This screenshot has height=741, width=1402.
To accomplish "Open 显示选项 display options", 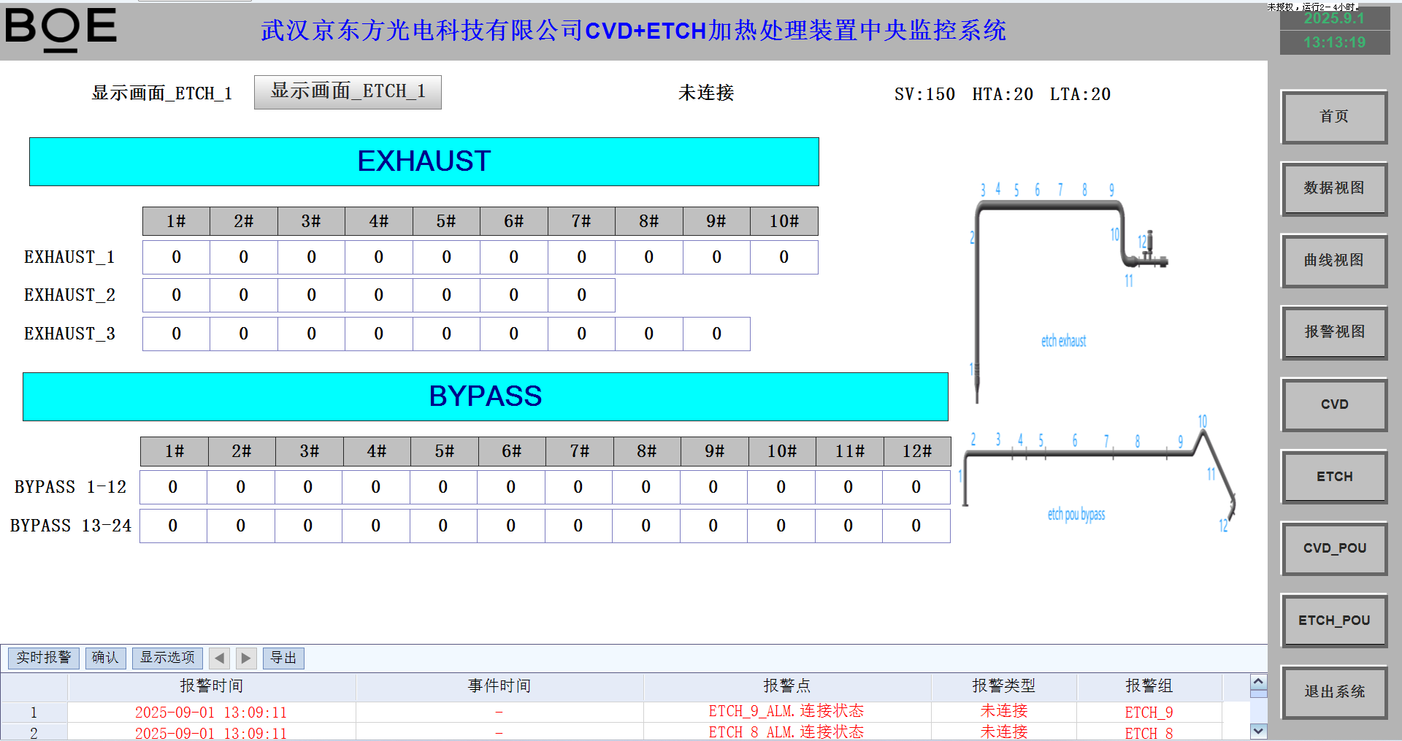I will [167, 658].
